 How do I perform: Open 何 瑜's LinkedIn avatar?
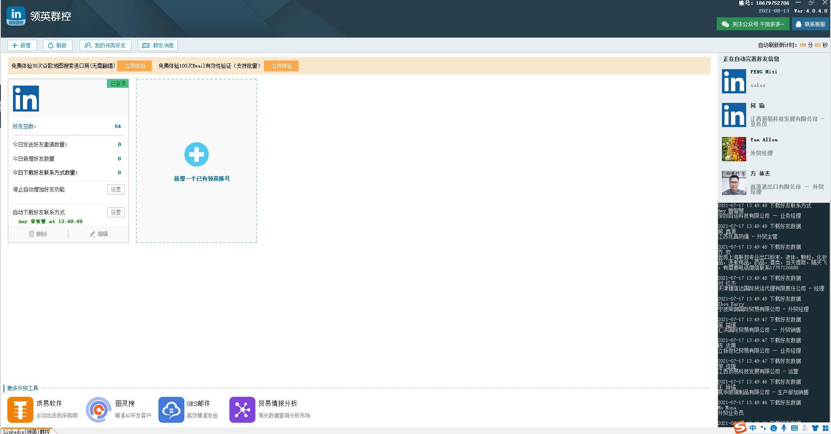[x=734, y=115]
